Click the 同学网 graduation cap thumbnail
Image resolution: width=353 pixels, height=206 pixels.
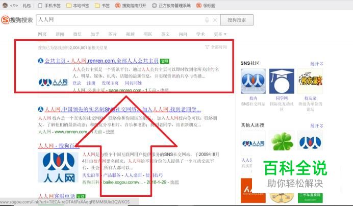coord(282,81)
